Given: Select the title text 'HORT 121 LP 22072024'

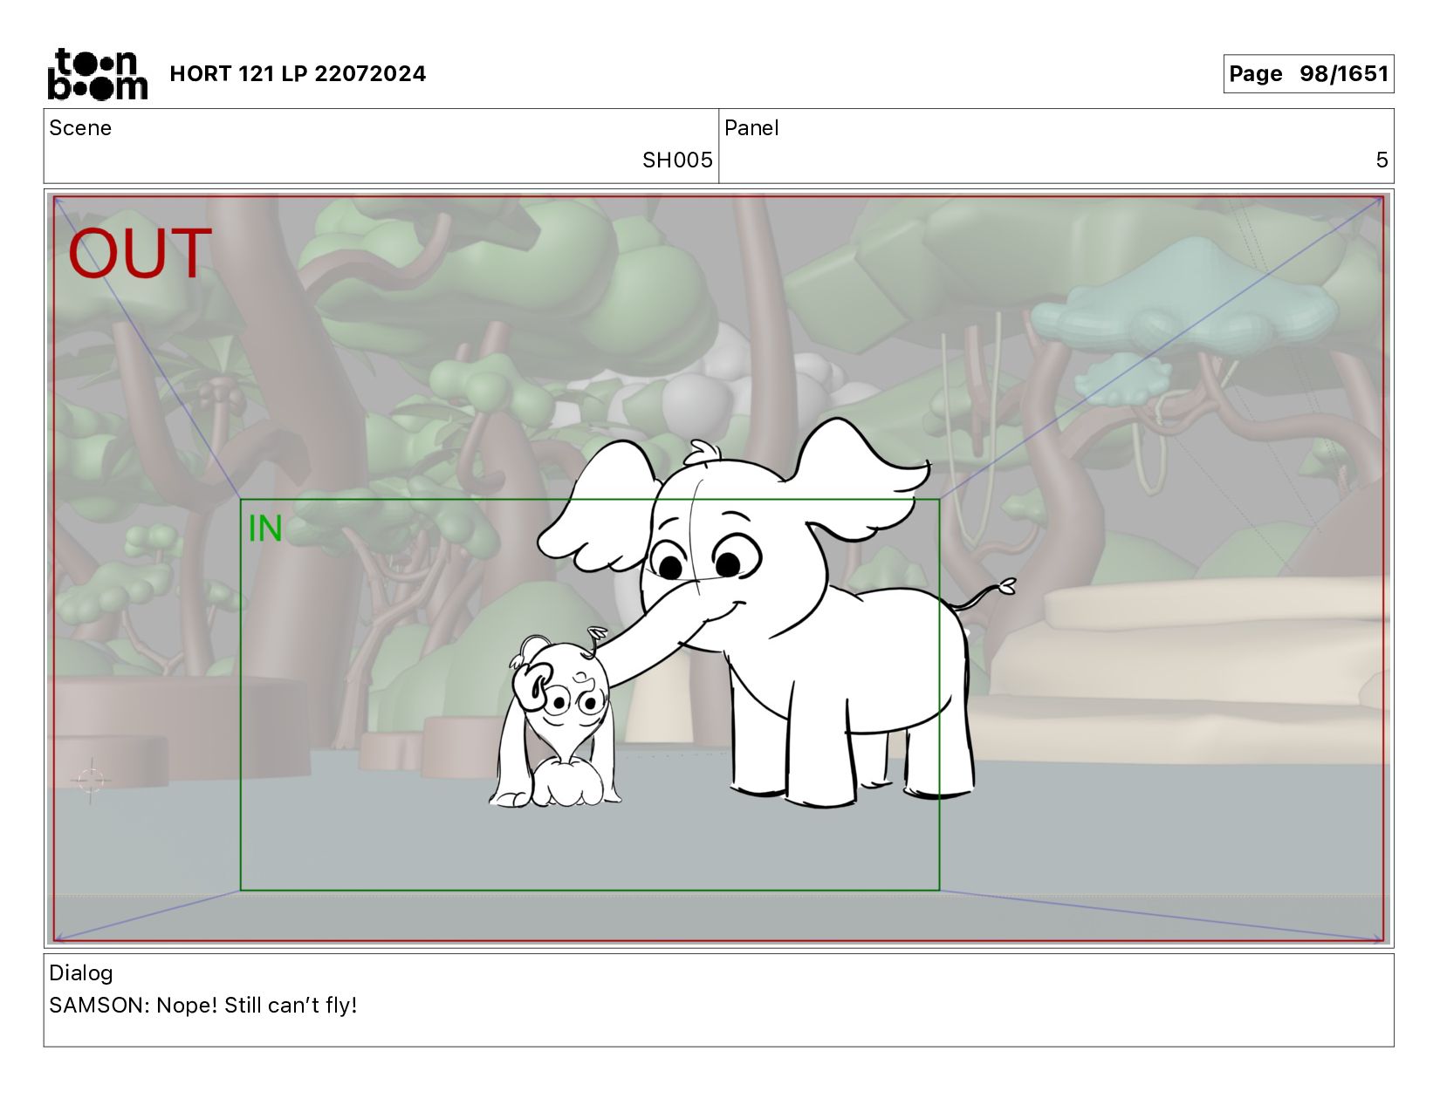Looking at the screenshot, I should (x=298, y=74).
